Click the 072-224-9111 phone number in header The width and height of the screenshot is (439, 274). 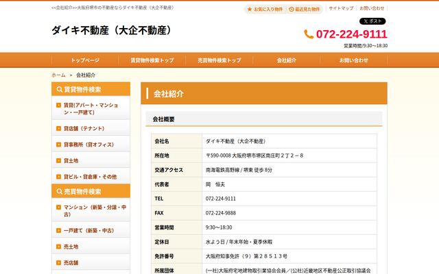click(351, 34)
